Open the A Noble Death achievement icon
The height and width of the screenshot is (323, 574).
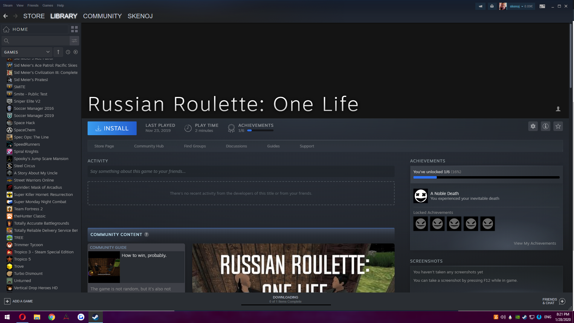point(421,196)
